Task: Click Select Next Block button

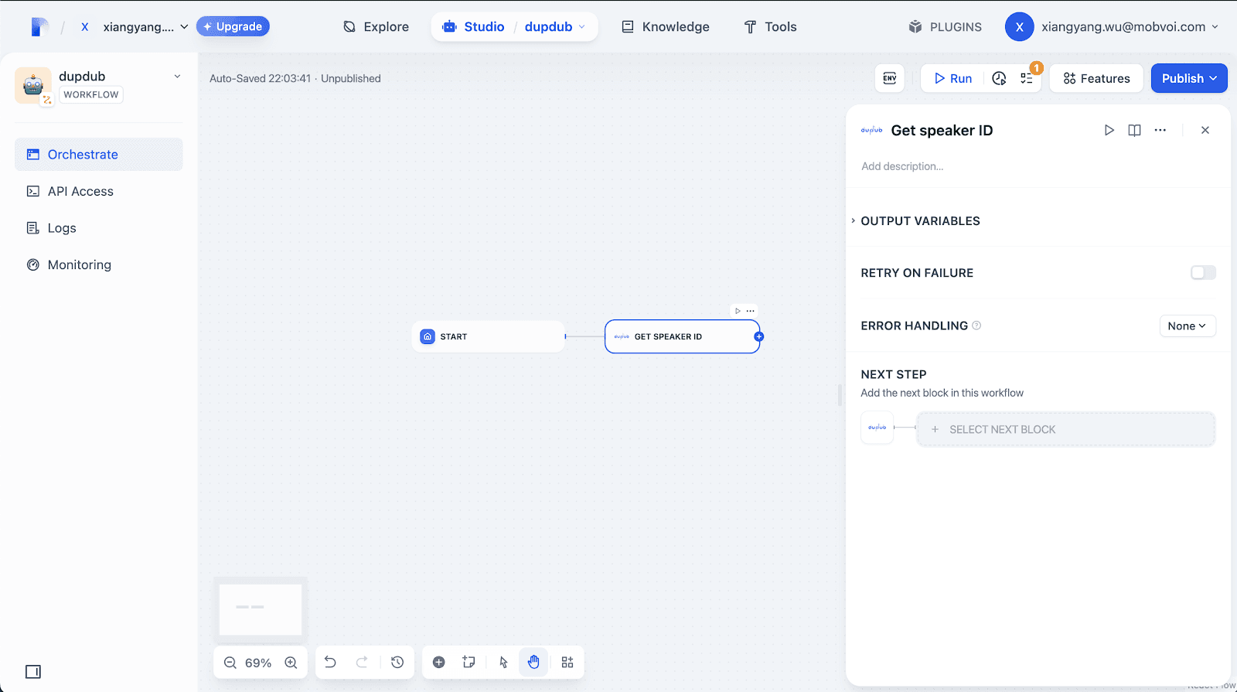Action: click(1065, 429)
